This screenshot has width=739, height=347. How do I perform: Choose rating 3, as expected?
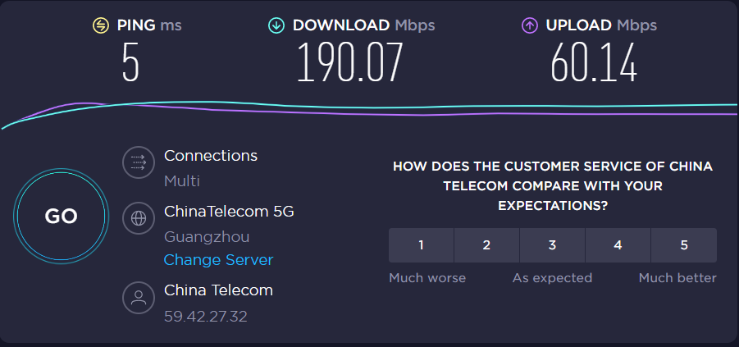552,244
